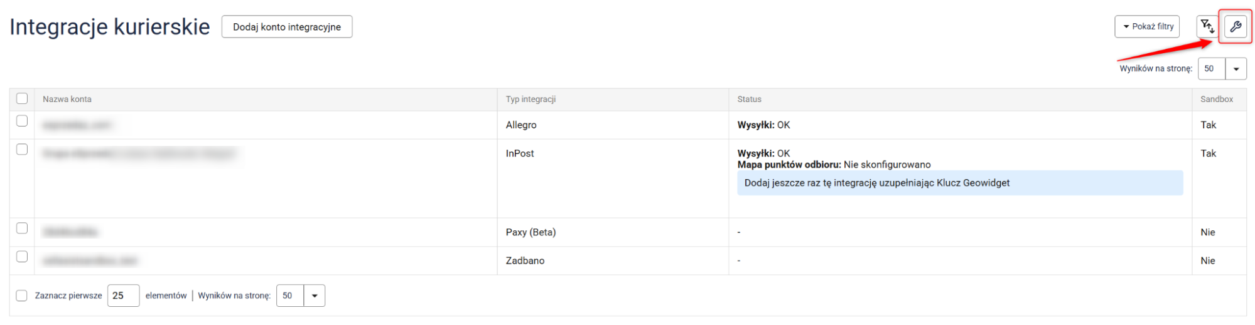Screen dimensions: 1255x325
Task: Open top results-per-page dropdown arrow
Action: [x=1236, y=69]
